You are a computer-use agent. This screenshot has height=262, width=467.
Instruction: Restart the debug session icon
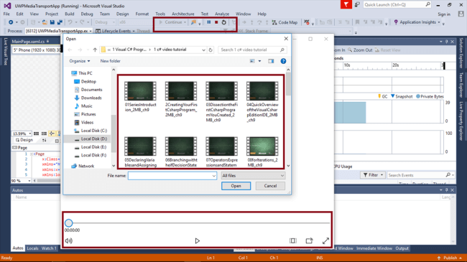point(224,22)
